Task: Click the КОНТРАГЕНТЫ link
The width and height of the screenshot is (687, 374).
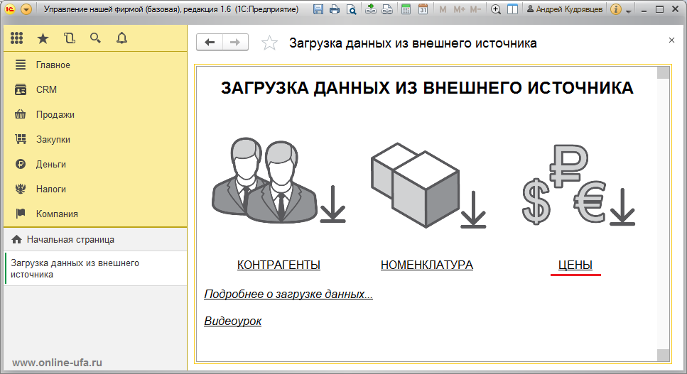Action: (x=278, y=265)
